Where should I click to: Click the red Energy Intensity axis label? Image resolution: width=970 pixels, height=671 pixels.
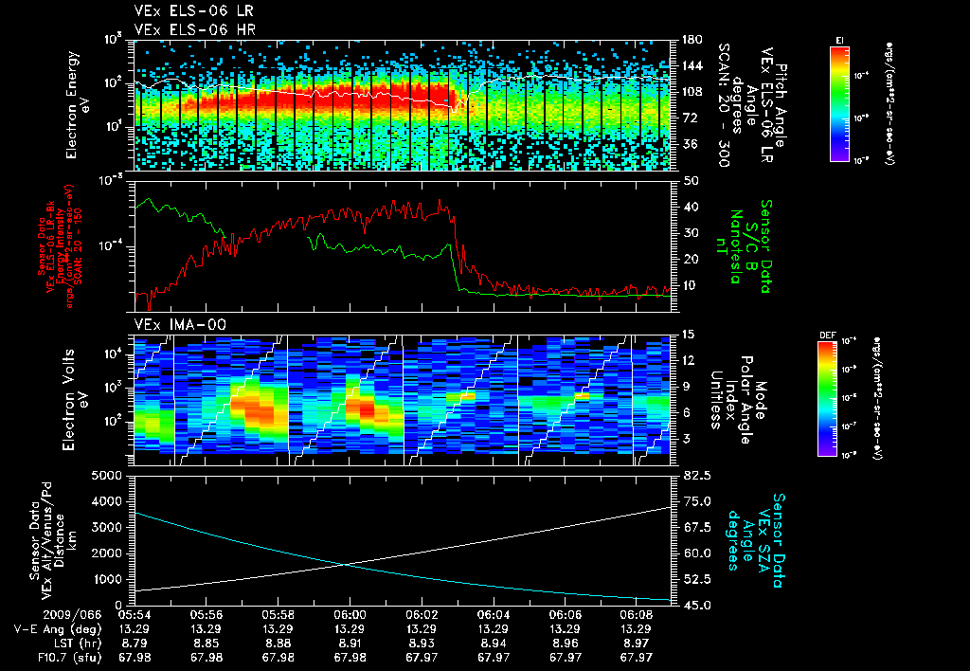(x=59, y=246)
